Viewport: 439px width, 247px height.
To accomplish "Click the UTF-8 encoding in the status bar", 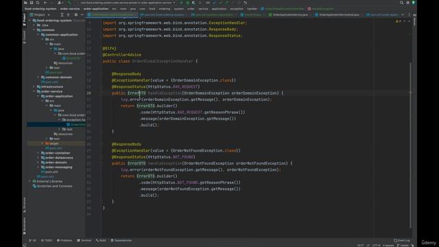I will coord(377,246).
